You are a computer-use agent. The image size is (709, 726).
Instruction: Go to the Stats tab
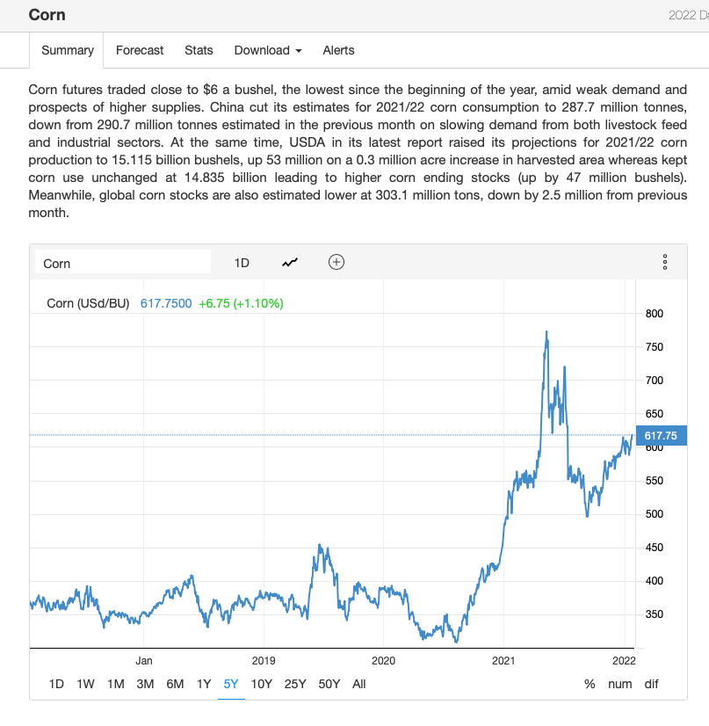[199, 50]
